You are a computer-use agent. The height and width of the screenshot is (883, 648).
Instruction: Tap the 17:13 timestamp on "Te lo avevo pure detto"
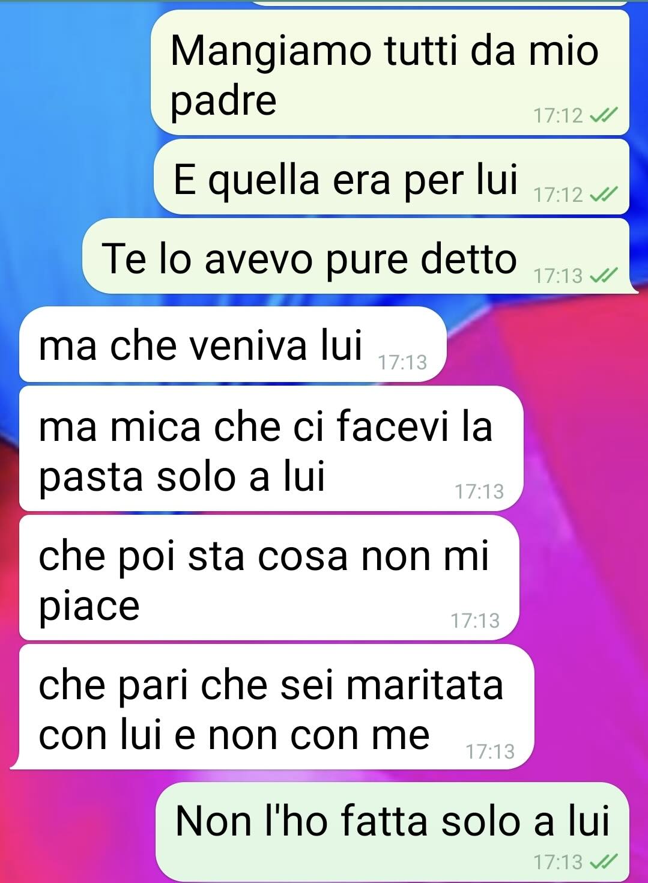[559, 276]
